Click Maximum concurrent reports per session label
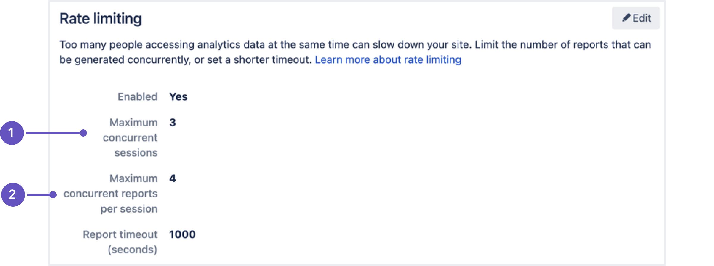Image resolution: width=714 pixels, height=266 pixels. [111, 194]
